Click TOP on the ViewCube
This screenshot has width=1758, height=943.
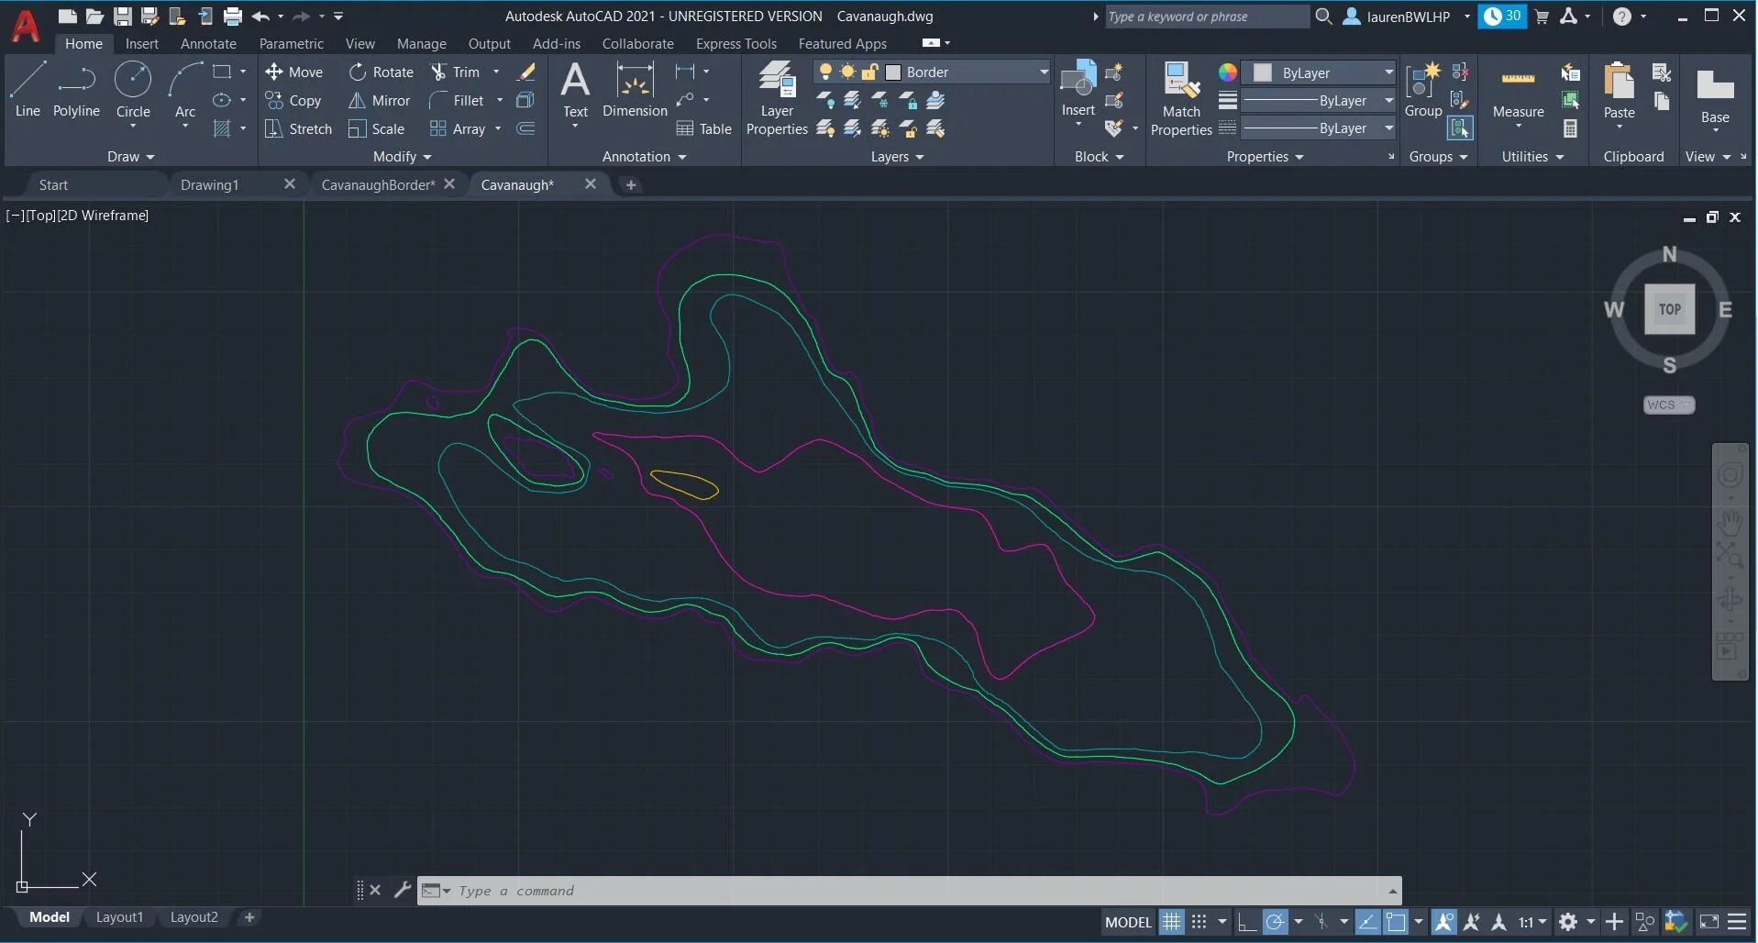[1669, 309]
